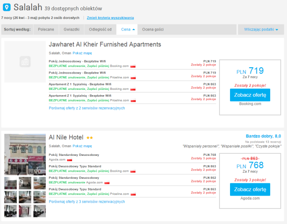287x224 pixels.
Task: Open Pokaż mapę for Jawharet Al Kheir
Action: click(x=82, y=53)
